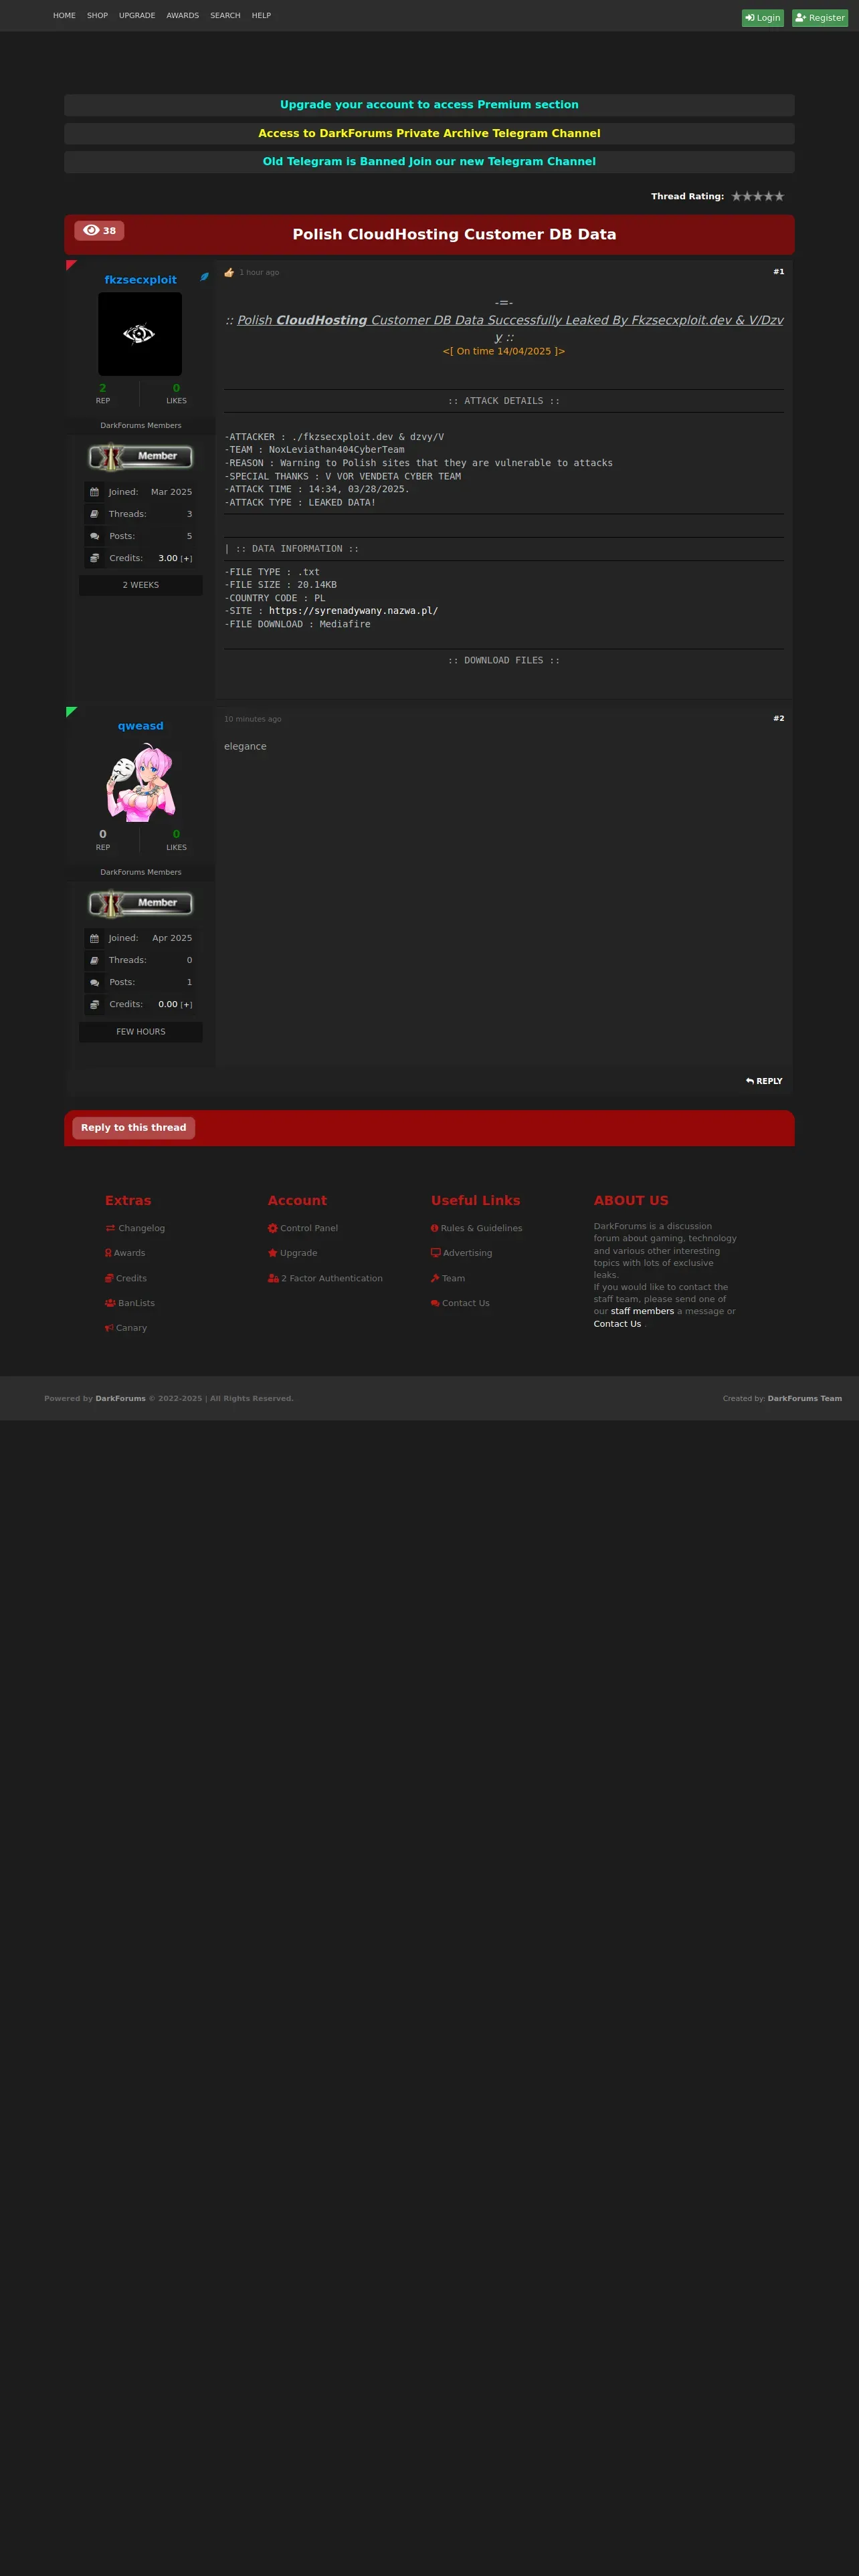859x2576 pixels.
Task: Click the calendar Joined icon for fkzsecxploit
Action: click(x=94, y=492)
